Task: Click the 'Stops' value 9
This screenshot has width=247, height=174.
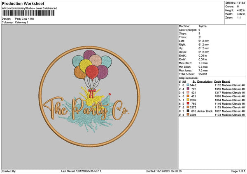Action: point(199,34)
